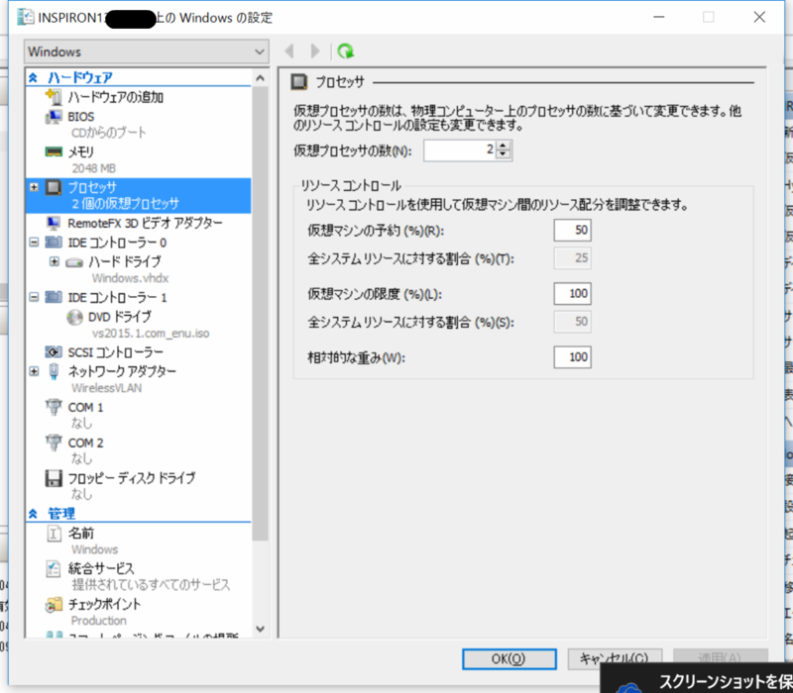Click the back navigation arrow
This screenshot has height=693, width=793.
[289, 51]
